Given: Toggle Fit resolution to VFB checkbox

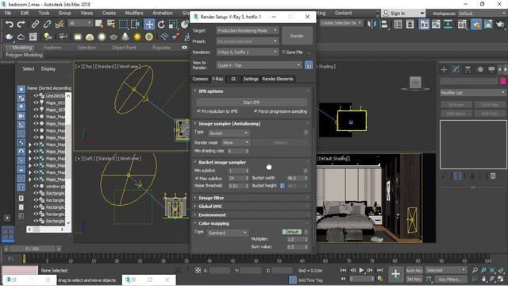Looking at the screenshot, I should click(x=198, y=111).
